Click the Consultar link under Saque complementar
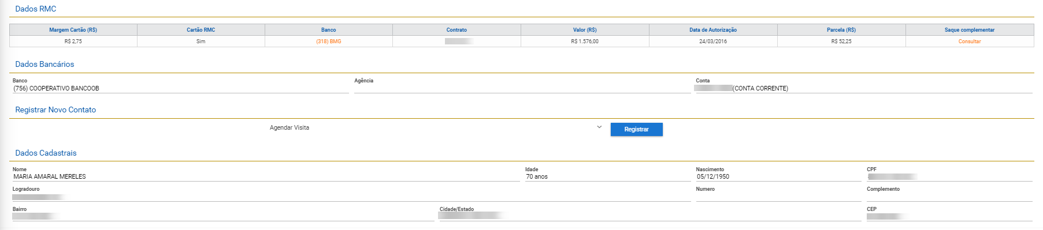The width and height of the screenshot is (1043, 230). [x=969, y=42]
